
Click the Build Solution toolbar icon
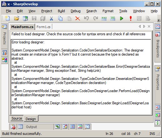tap(104, 18)
